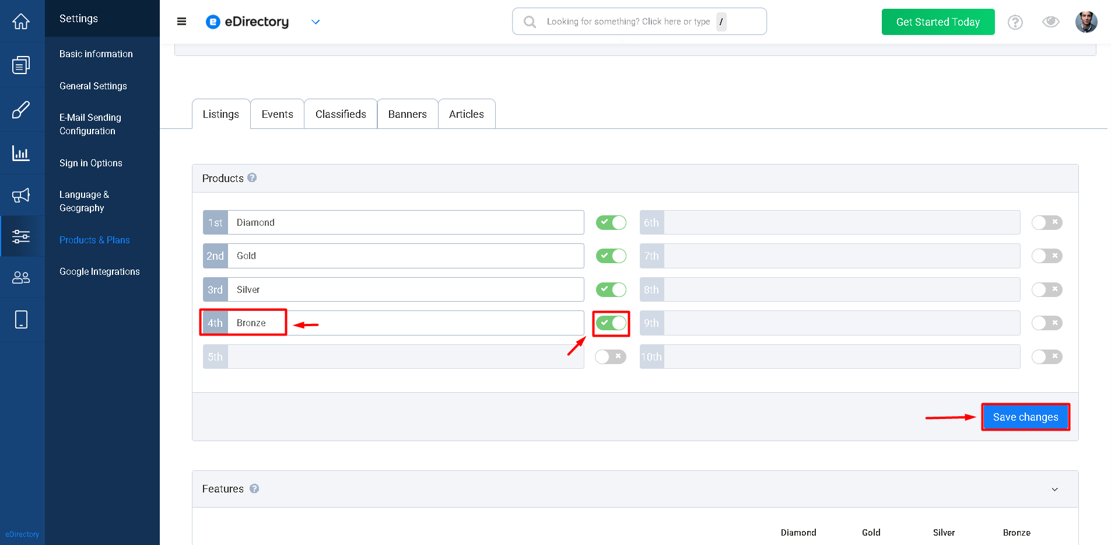
Task: Open the Reports bar chart icon
Action: 21,153
